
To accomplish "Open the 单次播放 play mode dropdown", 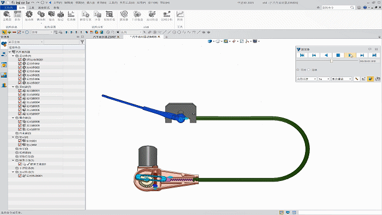I will click(x=341, y=79).
